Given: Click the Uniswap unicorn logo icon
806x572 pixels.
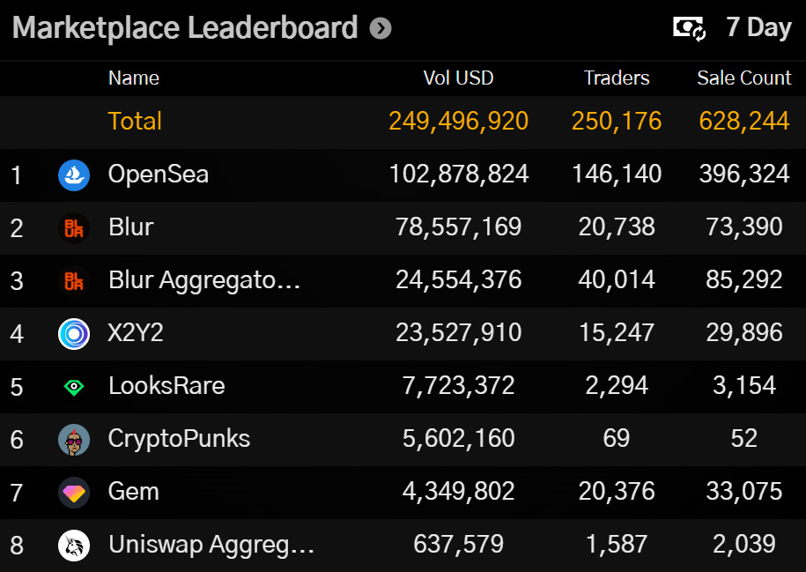Looking at the screenshot, I should coord(74,546).
